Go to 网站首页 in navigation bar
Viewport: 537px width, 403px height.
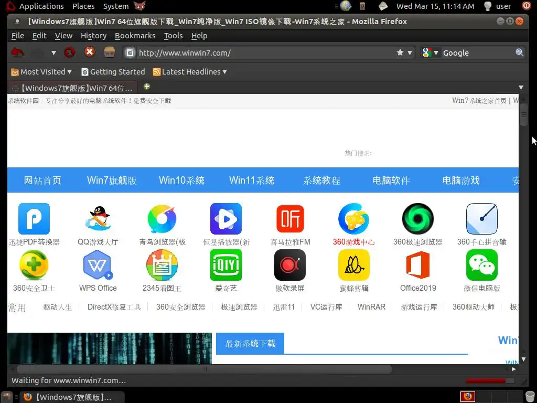(x=42, y=181)
